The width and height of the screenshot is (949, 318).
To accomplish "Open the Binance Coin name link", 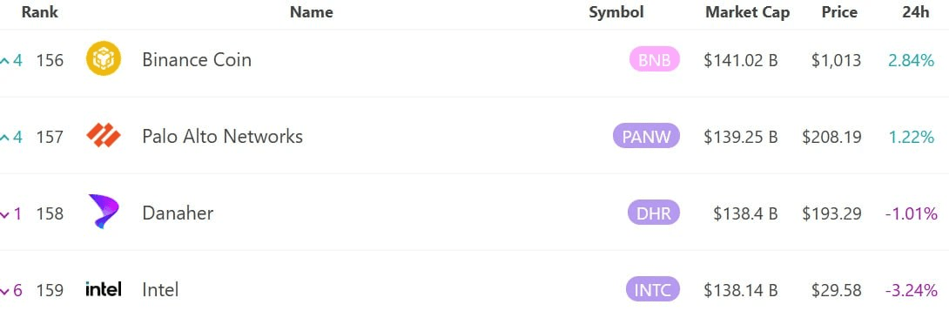I will [x=197, y=60].
